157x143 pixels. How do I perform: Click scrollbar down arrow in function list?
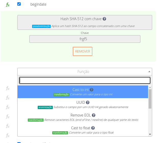pyautogui.click(x=150, y=134)
